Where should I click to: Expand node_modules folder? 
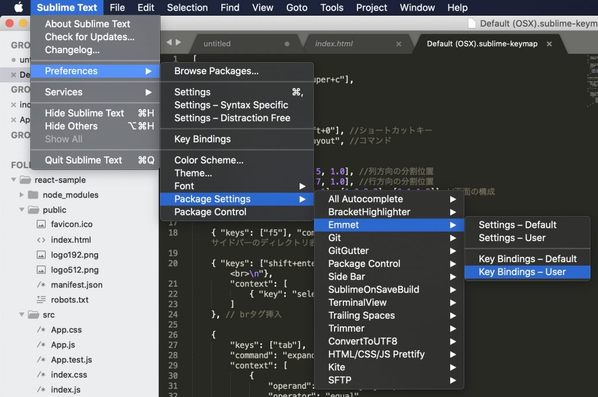[22, 195]
